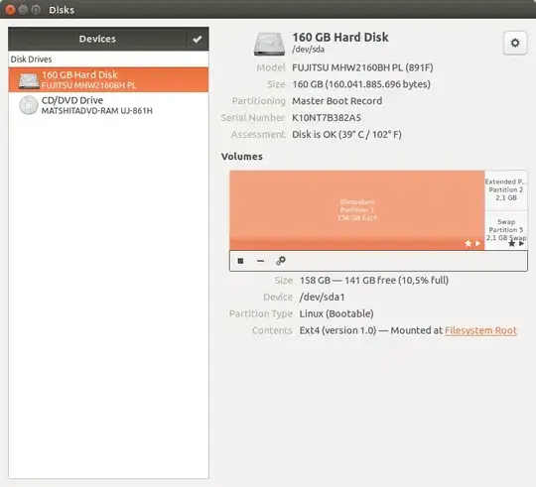Click the play arrow on swap partition
536x487 pixels.
click(522, 244)
